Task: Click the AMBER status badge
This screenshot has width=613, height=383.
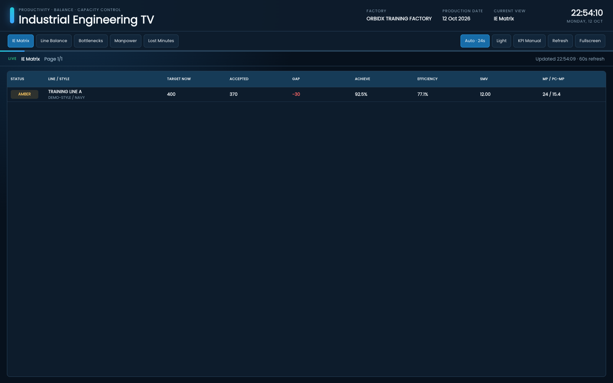Action: pos(25,94)
